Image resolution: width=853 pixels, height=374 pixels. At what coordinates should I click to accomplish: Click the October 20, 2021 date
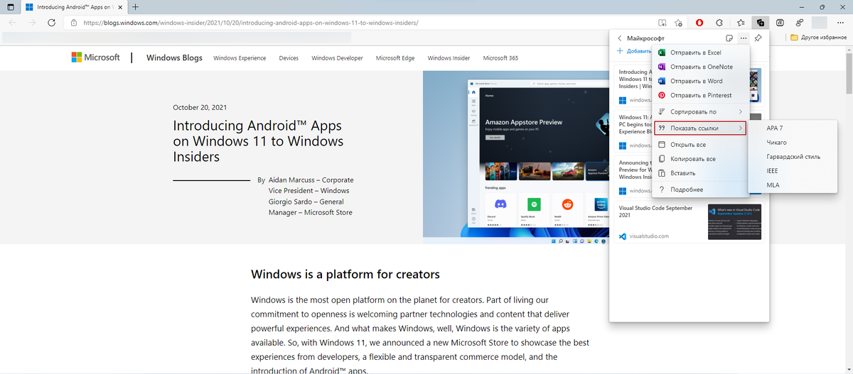click(200, 108)
